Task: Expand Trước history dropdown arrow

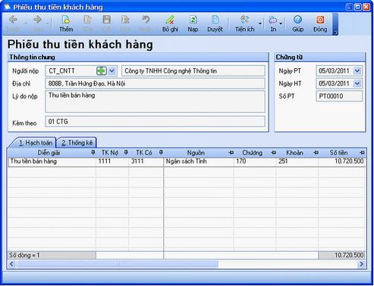Action: click(26, 23)
